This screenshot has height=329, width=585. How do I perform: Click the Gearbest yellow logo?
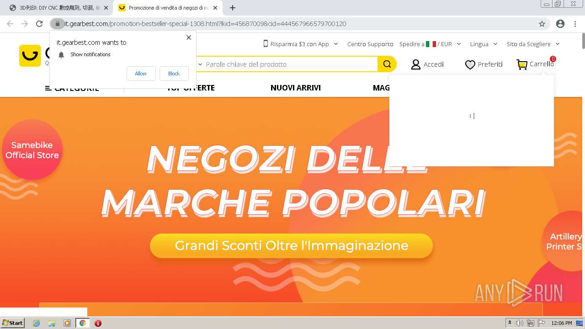coord(30,56)
